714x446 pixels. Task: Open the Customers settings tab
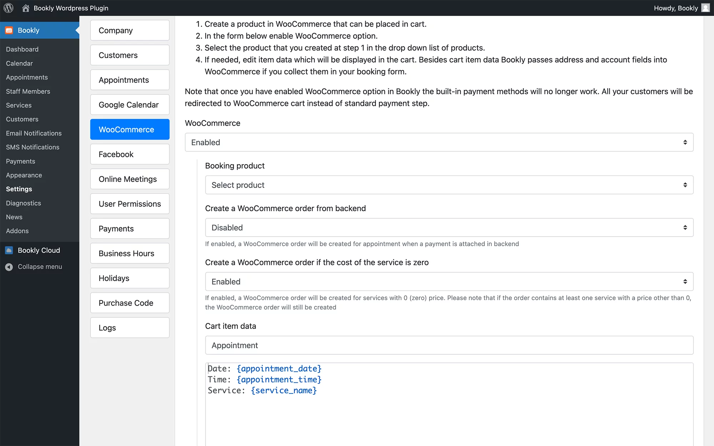130,55
